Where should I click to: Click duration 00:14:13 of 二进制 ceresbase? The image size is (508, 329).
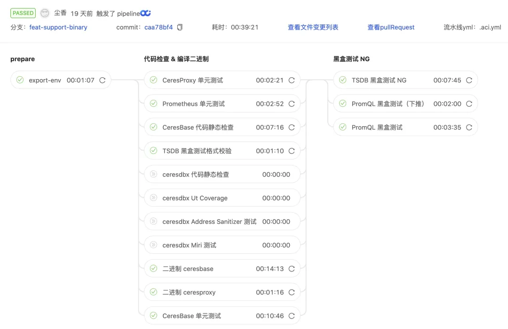coord(270,269)
